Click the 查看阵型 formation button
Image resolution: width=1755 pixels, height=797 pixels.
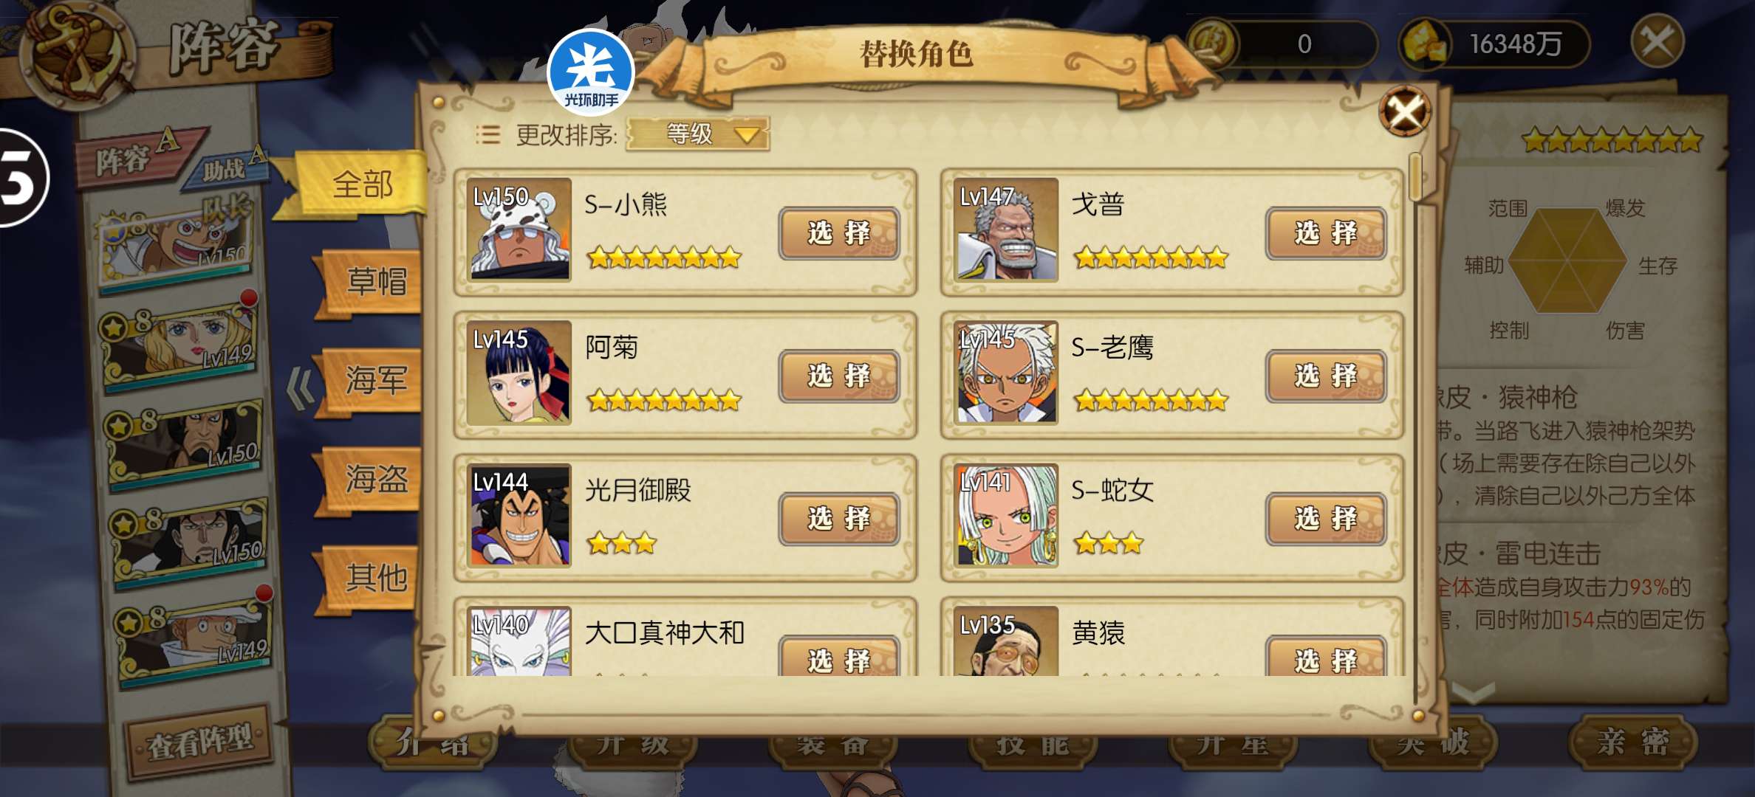(x=199, y=742)
